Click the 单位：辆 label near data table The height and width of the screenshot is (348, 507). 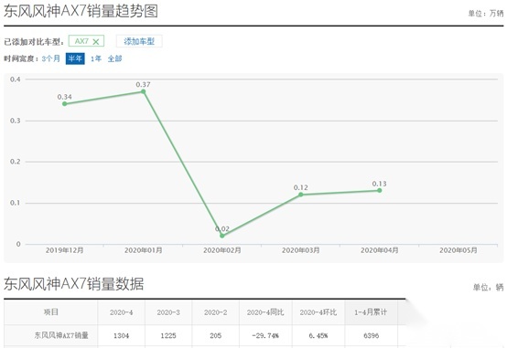click(489, 287)
